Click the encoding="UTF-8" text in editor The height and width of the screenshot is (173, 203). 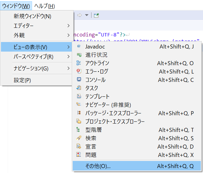(x=96, y=35)
